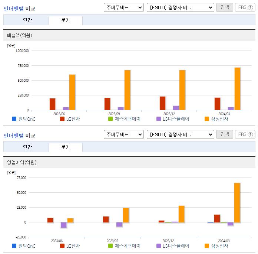The height and width of the screenshot is (254, 258).
Task: Click the 1,000,000 axis label in the 매출액 chart
Action: pyautogui.click(x=22, y=51)
